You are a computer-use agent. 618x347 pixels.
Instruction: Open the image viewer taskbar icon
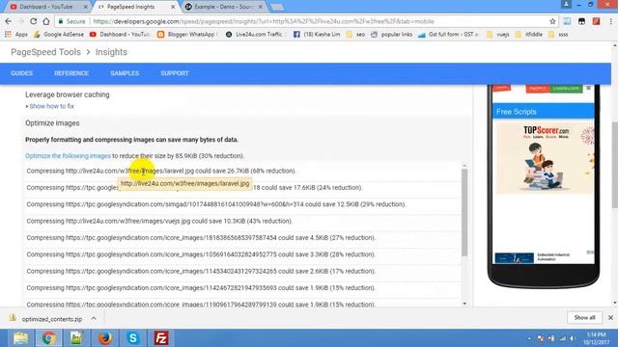76,338
